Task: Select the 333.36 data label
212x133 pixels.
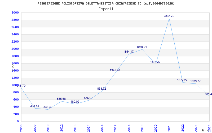Action: (48, 107)
